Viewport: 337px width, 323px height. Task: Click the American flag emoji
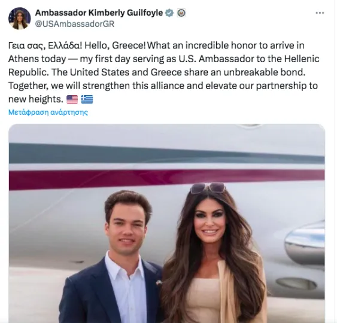click(72, 99)
